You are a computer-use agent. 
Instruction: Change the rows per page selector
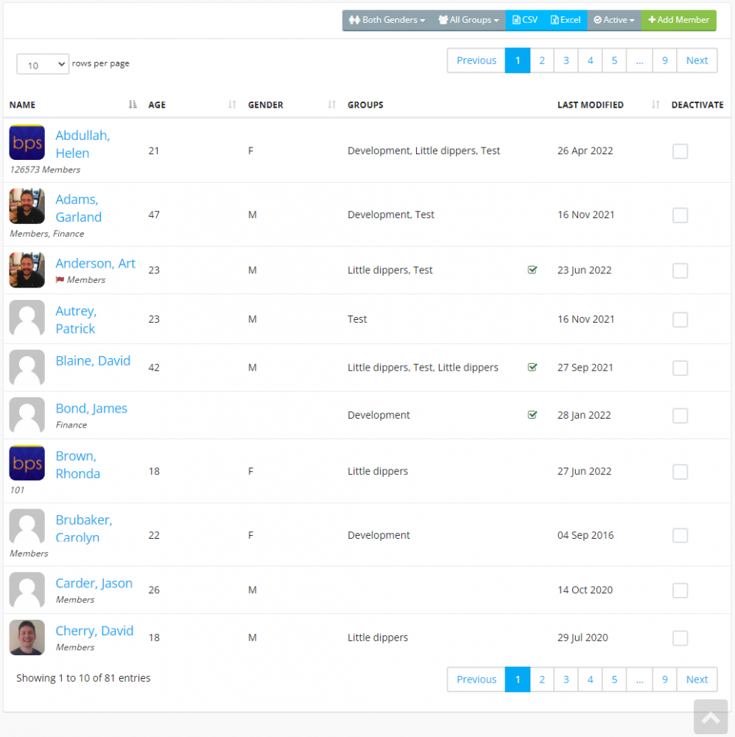(x=42, y=64)
